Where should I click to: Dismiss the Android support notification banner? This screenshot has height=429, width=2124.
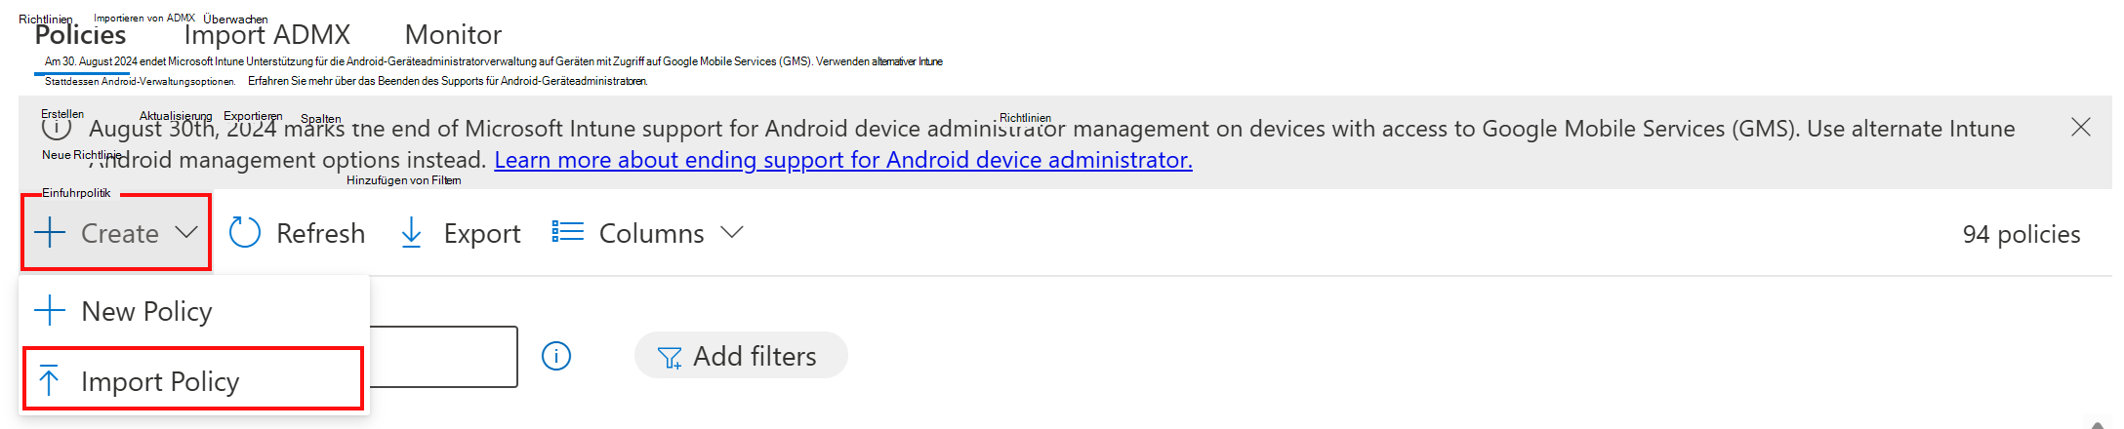pos(2080,128)
